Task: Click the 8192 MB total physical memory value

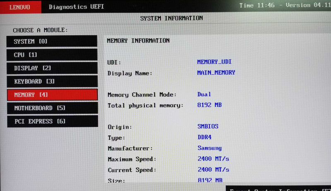Action: [209, 105]
